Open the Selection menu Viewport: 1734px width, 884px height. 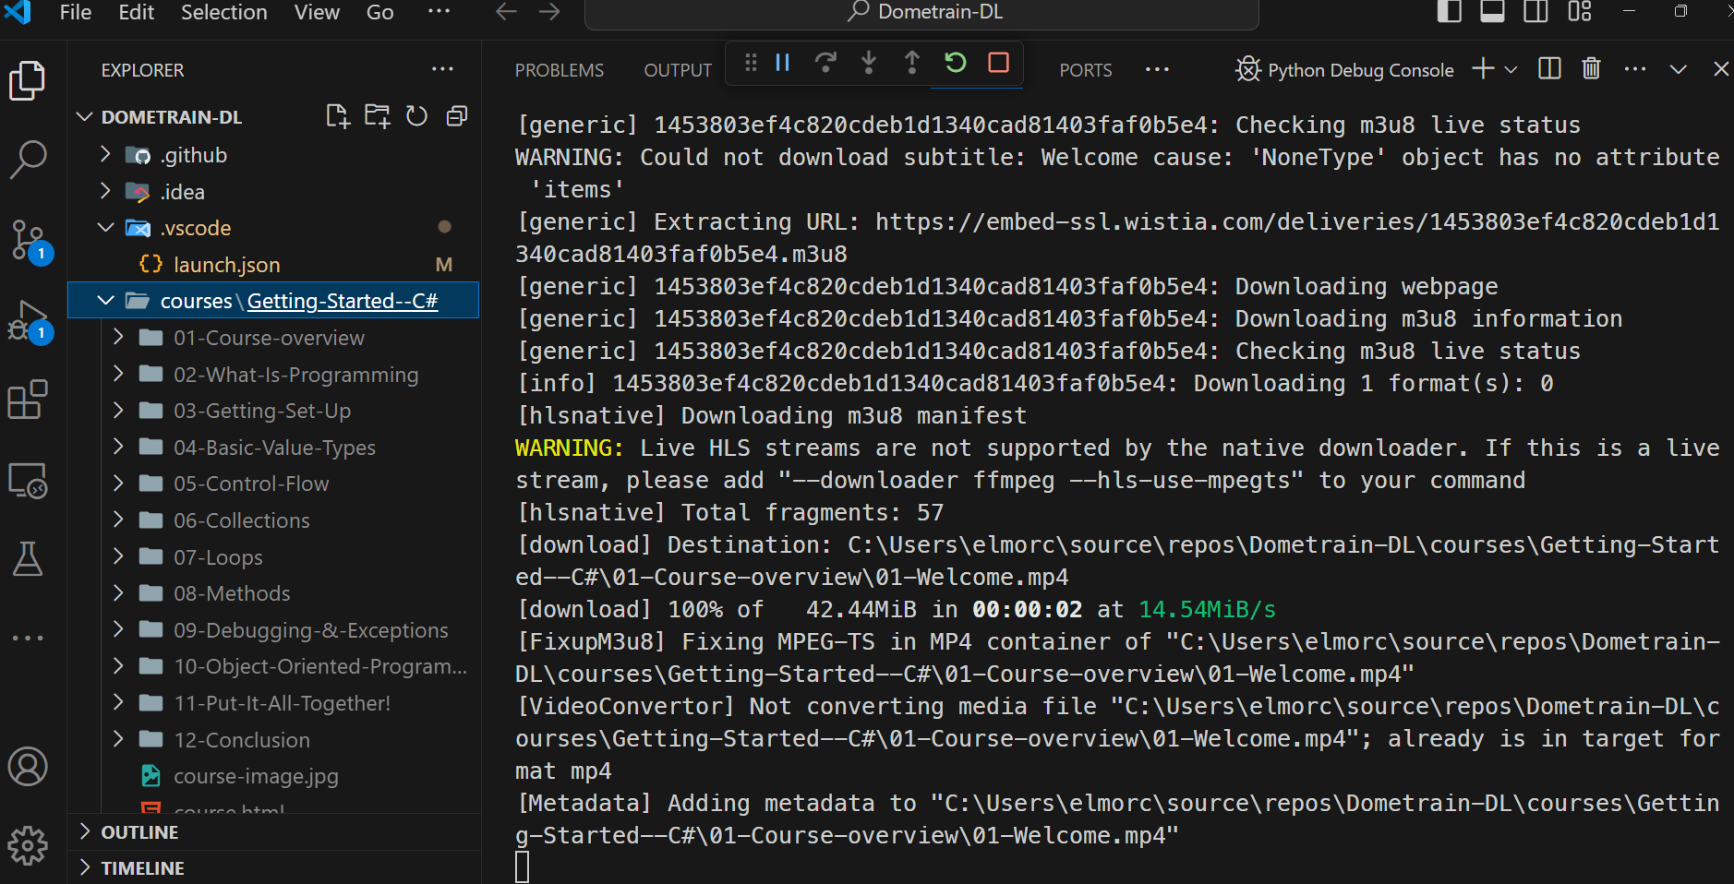click(x=223, y=12)
